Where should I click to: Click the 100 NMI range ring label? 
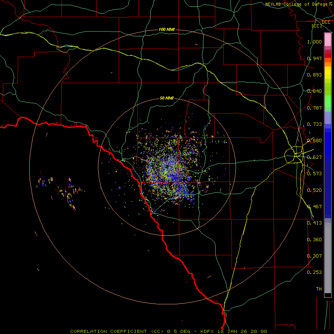pyautogui.click(x=167, y=29)
